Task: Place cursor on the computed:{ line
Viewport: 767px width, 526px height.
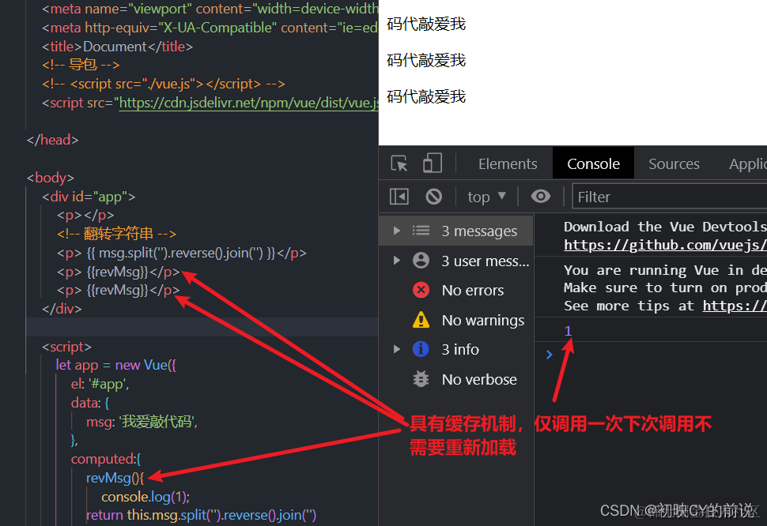Action: [x=106, y=459]
